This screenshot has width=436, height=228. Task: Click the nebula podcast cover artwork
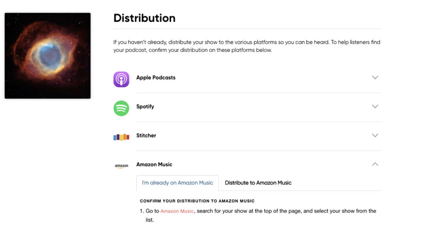pyautogui.click(x=48, y=56)
